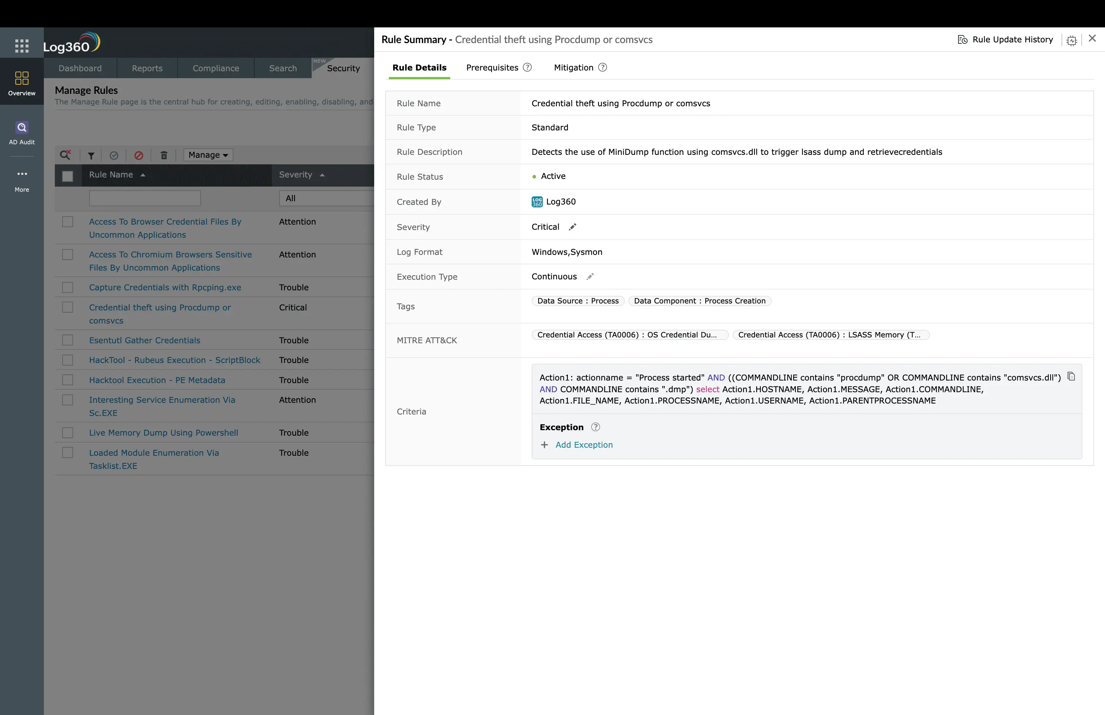1105x715 pixels.
Task: Sort by Severity column arrow
Action: (x=322, y=175)
